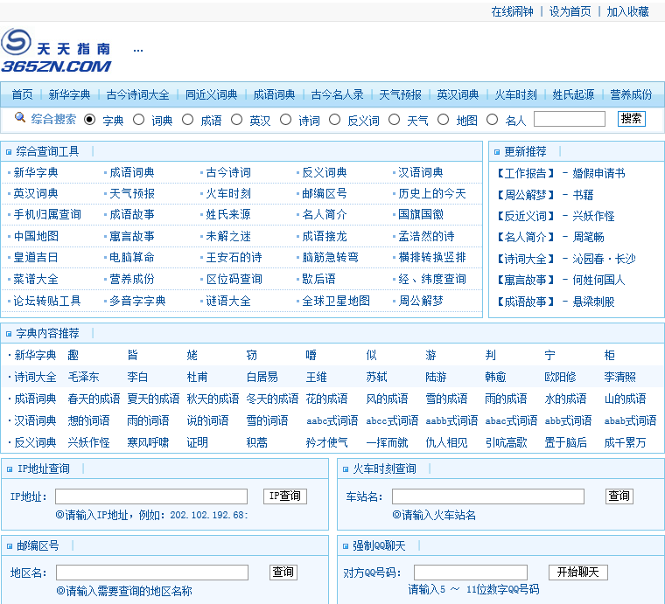Screen dimensions: 665x604
Task: Open 新华字典 in the top navigation bar
Action: pyautogui.click(x=69, y=94)
